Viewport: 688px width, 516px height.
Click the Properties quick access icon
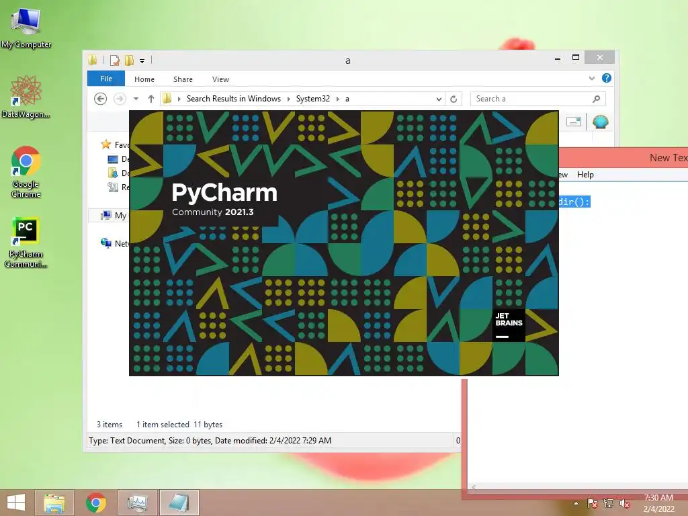tap(114, 60)
